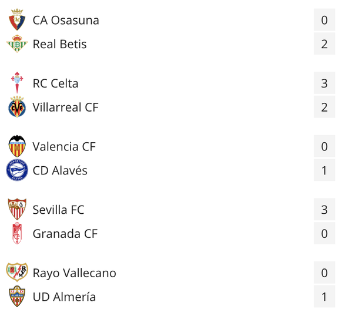Open Real Betis team name link

tap(59, 44)
